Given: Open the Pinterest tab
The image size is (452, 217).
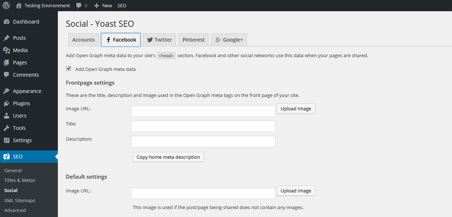Looking at the screenshot, I should click(193, 40).
